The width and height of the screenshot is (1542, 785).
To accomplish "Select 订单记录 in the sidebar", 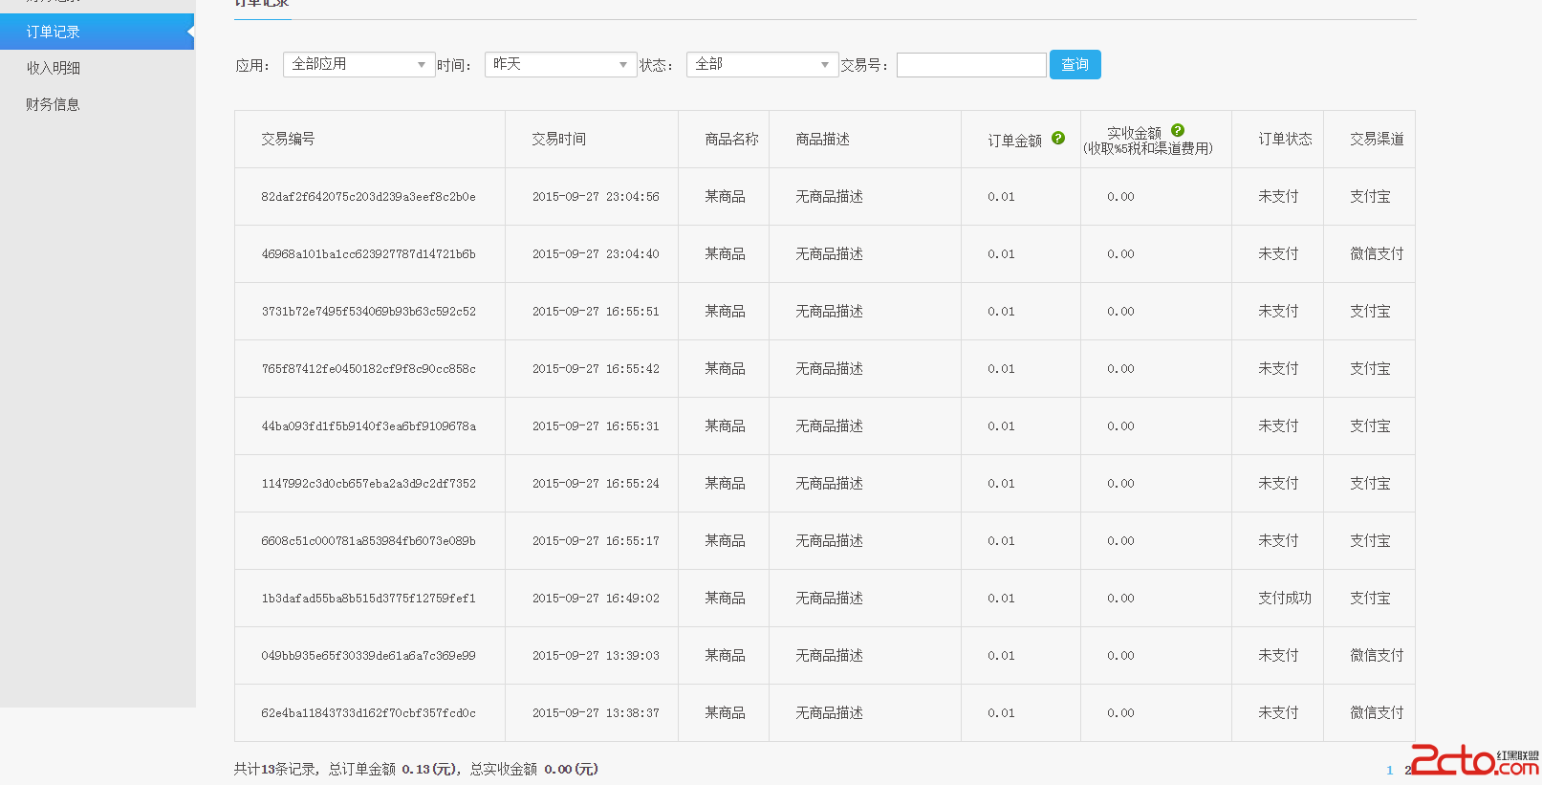I will point(54,32).
